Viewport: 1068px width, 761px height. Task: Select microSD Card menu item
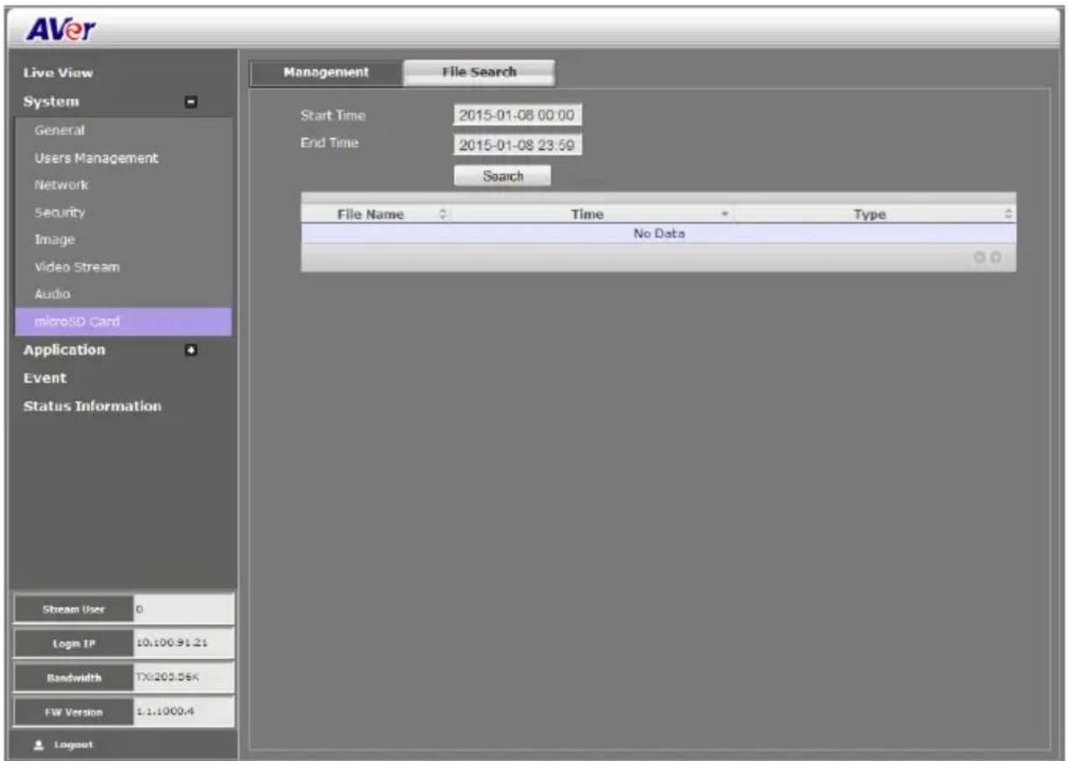pos(125,321)
